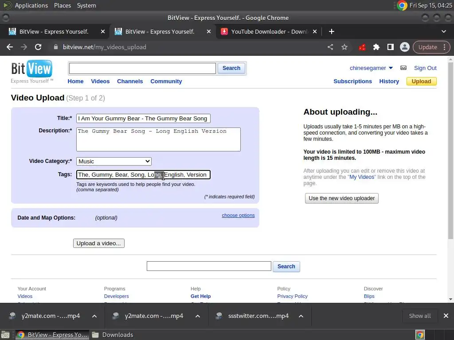Click the top Search button
Viewport: 454px width, 340px height.
[x=231, y=68]
